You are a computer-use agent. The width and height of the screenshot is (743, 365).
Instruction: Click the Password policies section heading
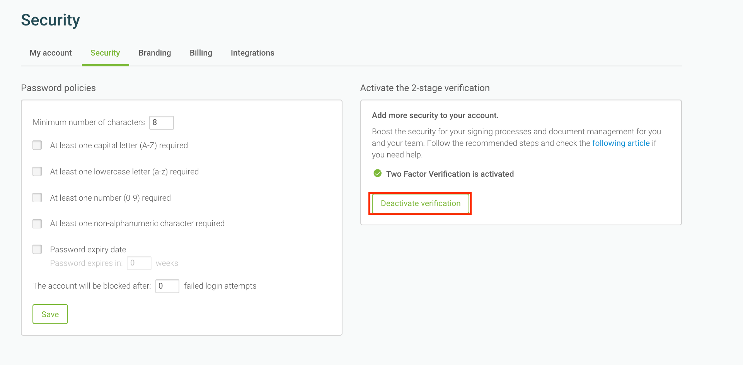click(x=58, y=88)
